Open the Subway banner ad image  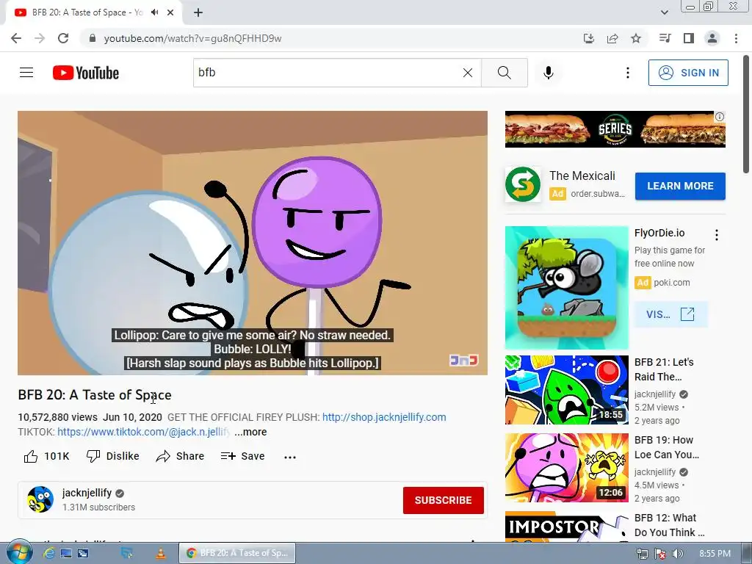click(x=615, y=129)
